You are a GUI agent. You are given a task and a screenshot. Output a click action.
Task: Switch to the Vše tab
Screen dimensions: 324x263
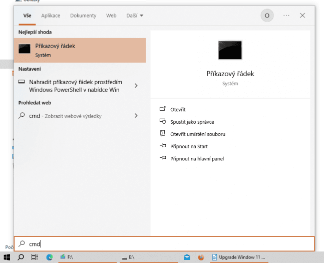(27, 16)
